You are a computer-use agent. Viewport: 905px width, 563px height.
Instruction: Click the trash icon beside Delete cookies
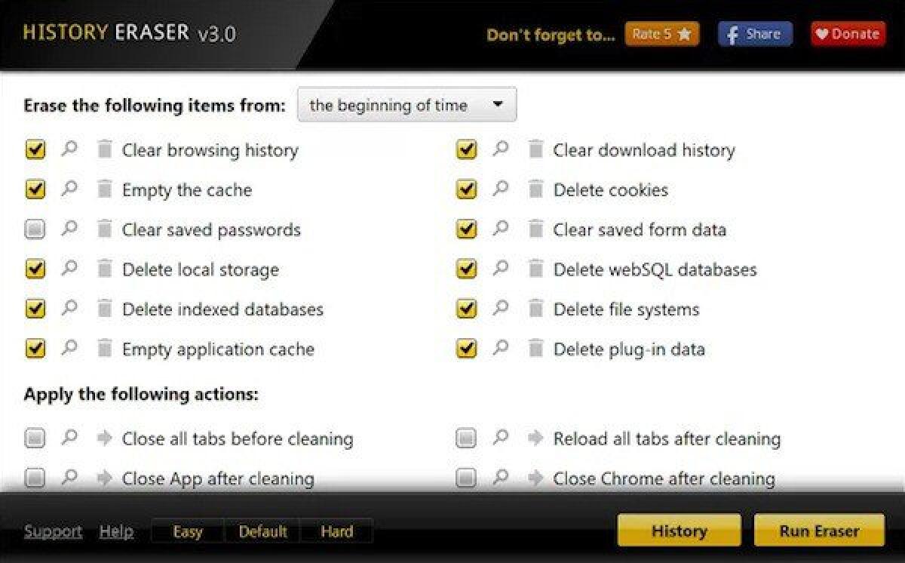coord(536,189)
